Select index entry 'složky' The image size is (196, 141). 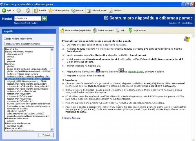[x=10, y=59]
